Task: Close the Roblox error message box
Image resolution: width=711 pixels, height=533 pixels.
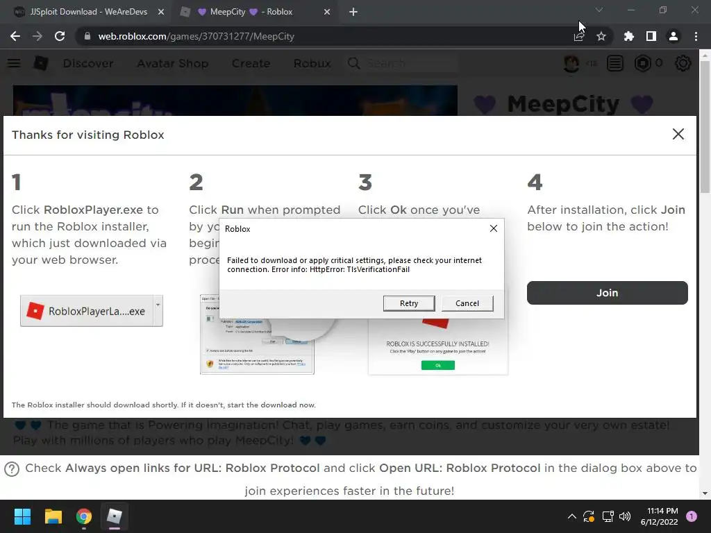Action: tap(494, 228)
